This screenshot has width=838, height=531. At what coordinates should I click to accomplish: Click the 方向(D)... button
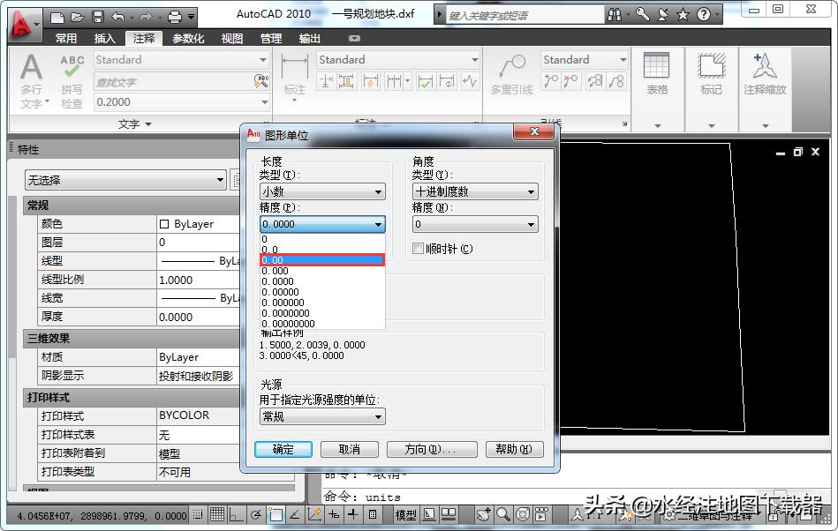coord(431,449)
